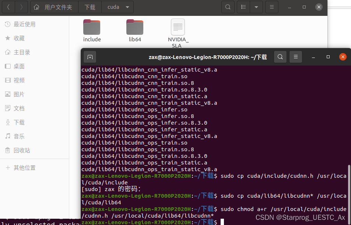The width and height of the screenshot is (351, 225).
Task: Go forward in file manager history
Action: click(x=21, y=7)
